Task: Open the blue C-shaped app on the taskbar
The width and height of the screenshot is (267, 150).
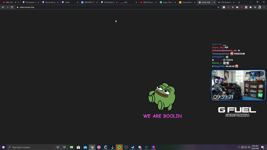Action: [x=106, y=147]
